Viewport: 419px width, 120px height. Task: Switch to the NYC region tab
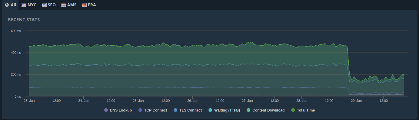point(29,5)
